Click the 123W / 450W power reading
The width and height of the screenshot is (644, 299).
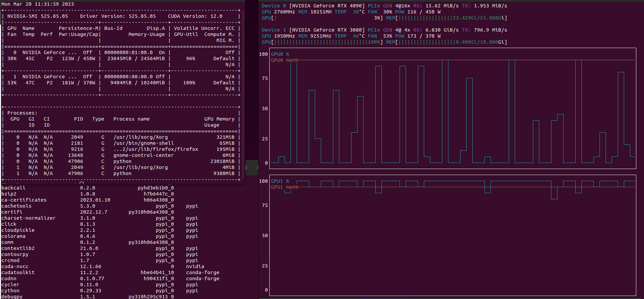78,58
